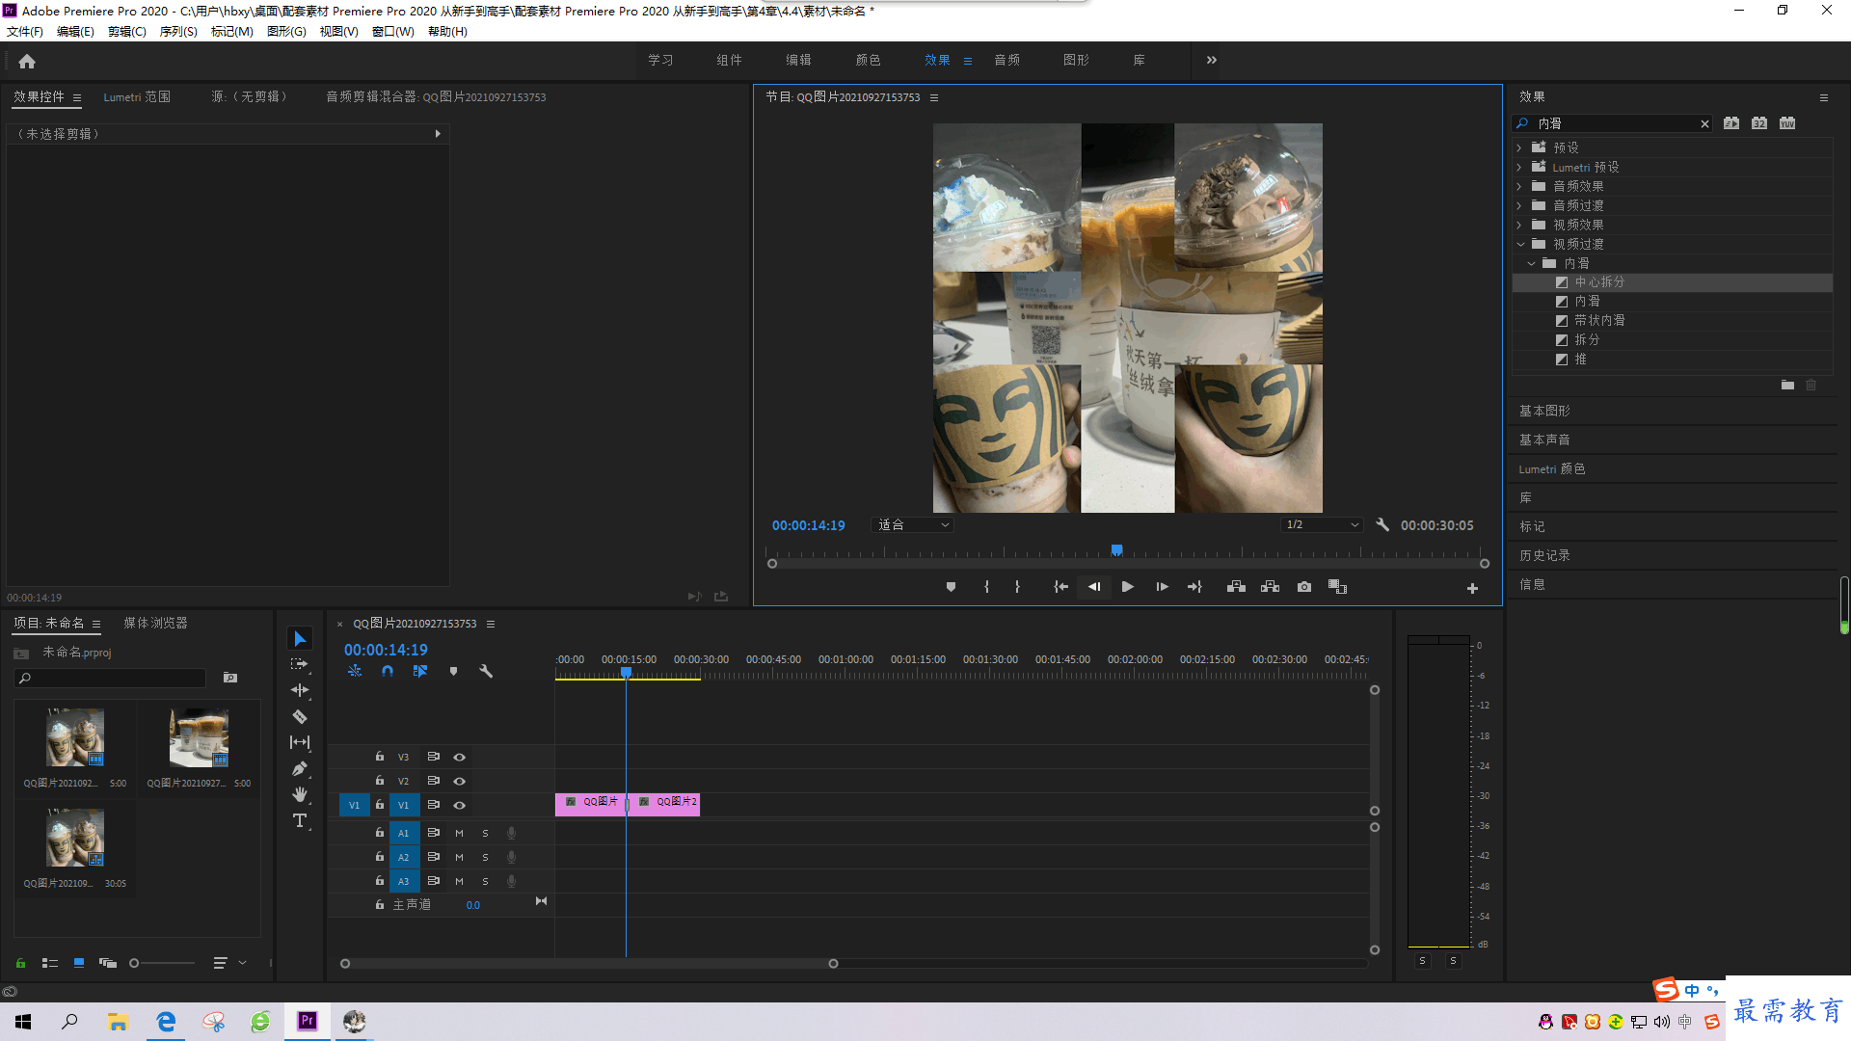Select the Ripple Edit tool
This screenshot has width=1851, height=1041.
(x=300, y=690)
